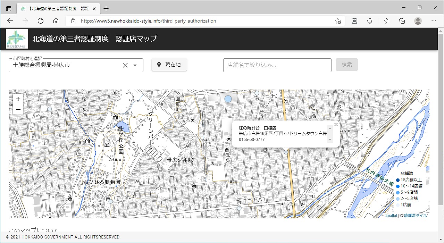The image size is (444, 243).
Task: Reload the page with refresh icon
Action: [41, 21]
